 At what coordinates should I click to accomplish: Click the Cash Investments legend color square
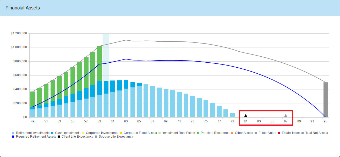[x=52, y=133]
